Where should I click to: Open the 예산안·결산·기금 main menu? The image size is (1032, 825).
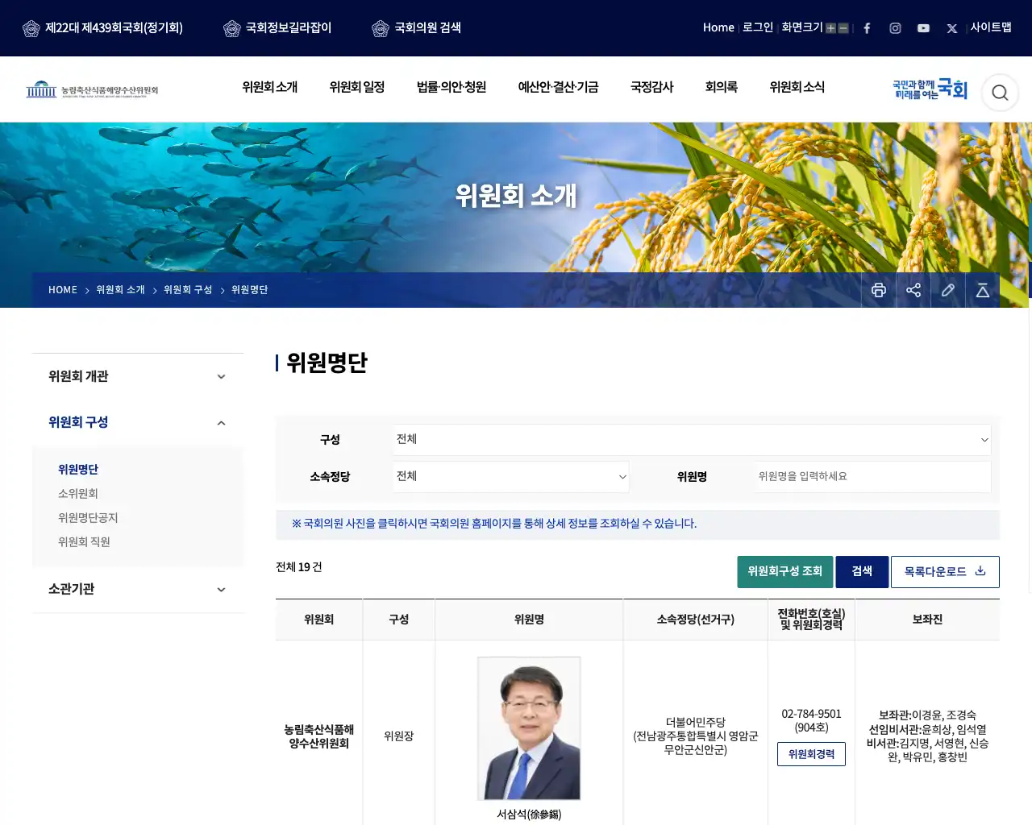[x=558, y=87]
